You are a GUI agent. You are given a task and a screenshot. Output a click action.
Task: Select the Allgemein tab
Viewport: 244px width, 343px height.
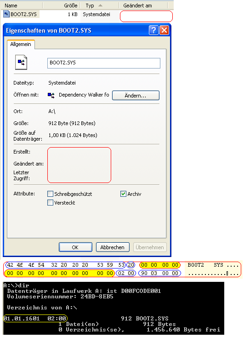(21, 45)
